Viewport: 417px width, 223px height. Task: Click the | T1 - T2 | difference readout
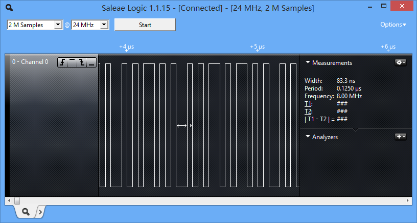tap(326, 119)
